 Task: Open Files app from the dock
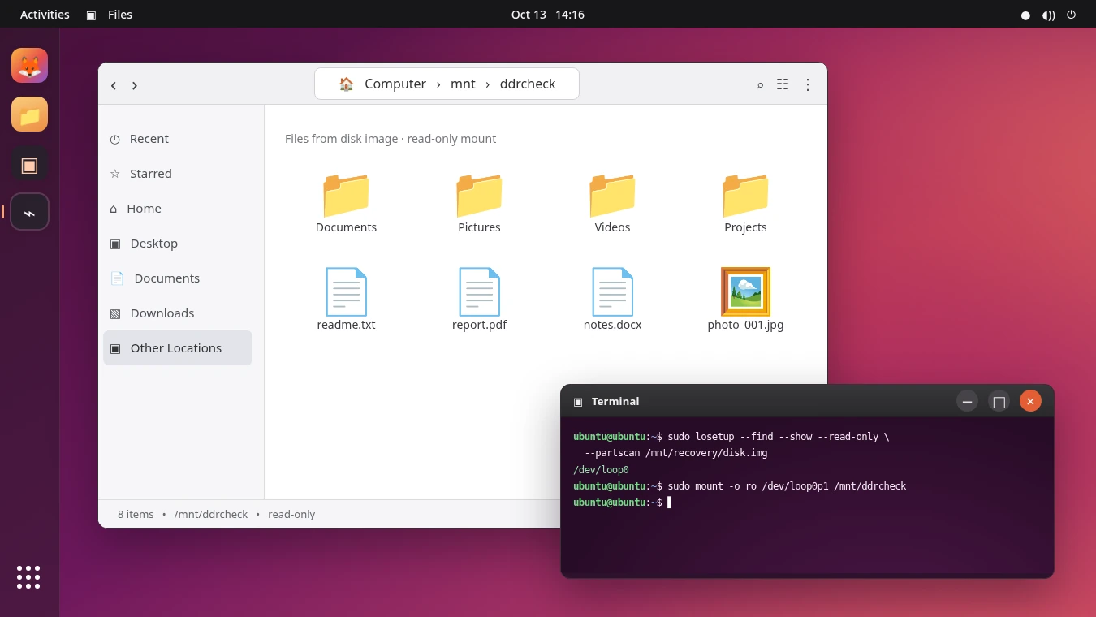click(29, 114)
